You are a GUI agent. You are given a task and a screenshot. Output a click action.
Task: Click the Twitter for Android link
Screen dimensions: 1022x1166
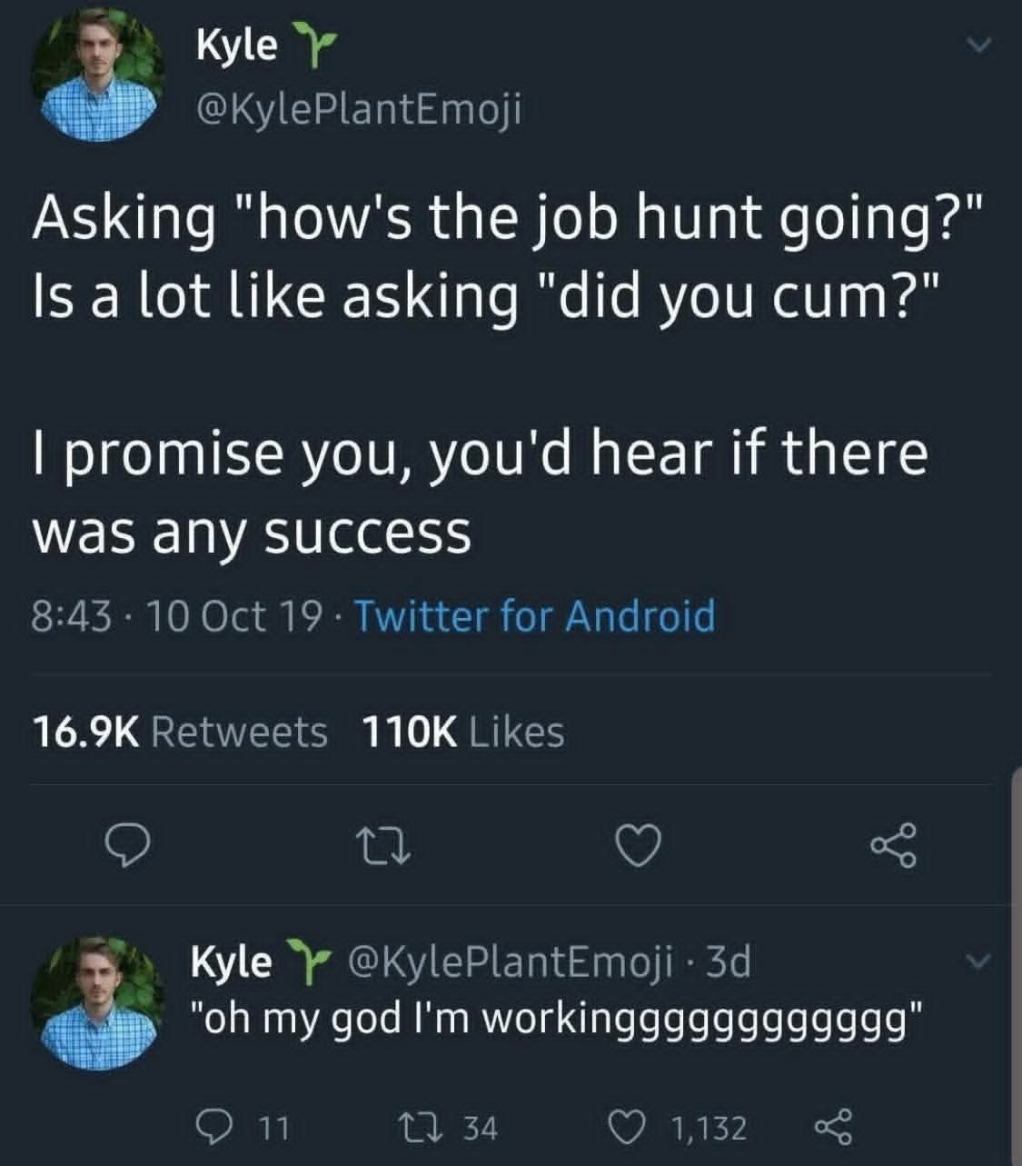(x=533, y=616)
